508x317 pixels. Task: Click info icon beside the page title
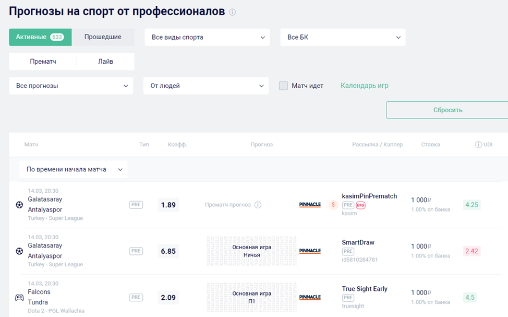click(x=233, y=12)
